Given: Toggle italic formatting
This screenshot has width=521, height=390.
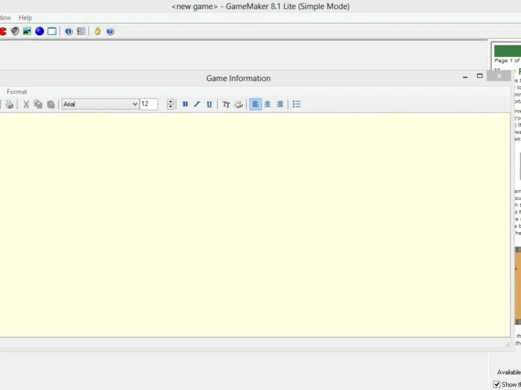Looking at the screenshot, I should tap(197, 104).
